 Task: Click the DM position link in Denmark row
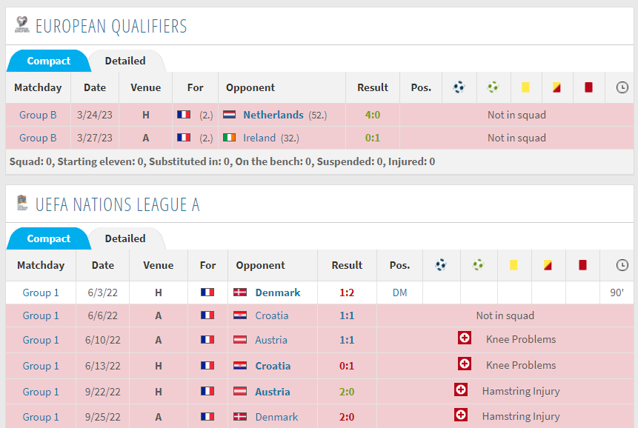399,292
